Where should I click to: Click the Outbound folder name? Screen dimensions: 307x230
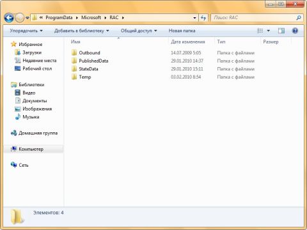[90, 53]
